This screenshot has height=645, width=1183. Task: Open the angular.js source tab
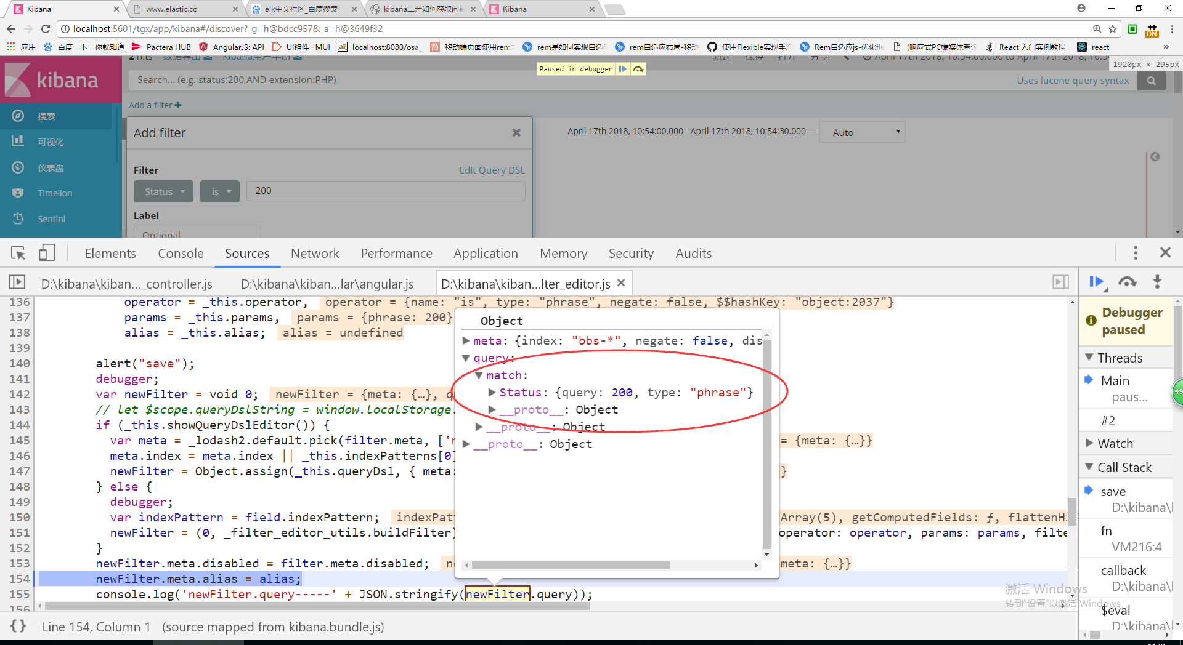(327, 284)
